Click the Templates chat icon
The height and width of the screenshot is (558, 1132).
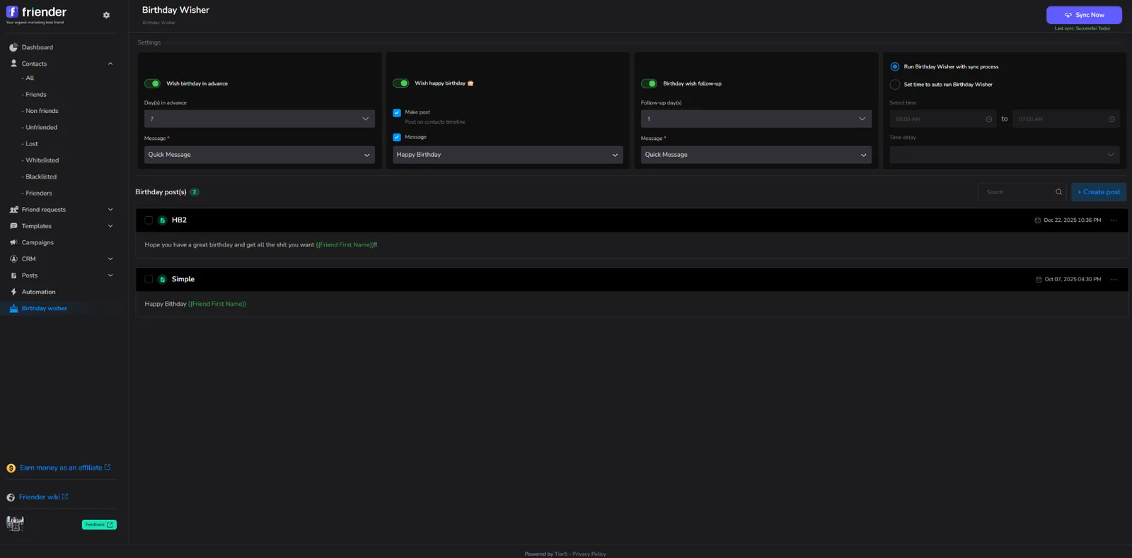coord(13,226)
